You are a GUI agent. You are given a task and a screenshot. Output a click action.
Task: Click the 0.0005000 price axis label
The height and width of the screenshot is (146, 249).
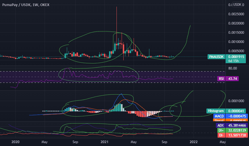(x=236, y=51)
